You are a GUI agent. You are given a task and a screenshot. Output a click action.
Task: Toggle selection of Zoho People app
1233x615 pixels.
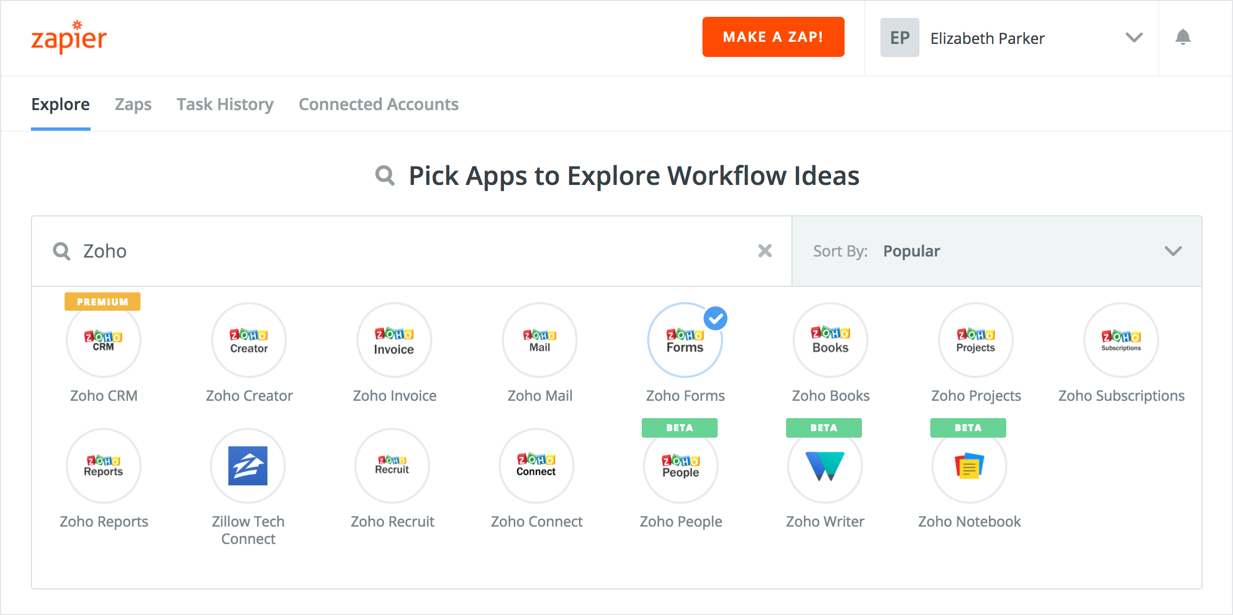click(681, 466)
